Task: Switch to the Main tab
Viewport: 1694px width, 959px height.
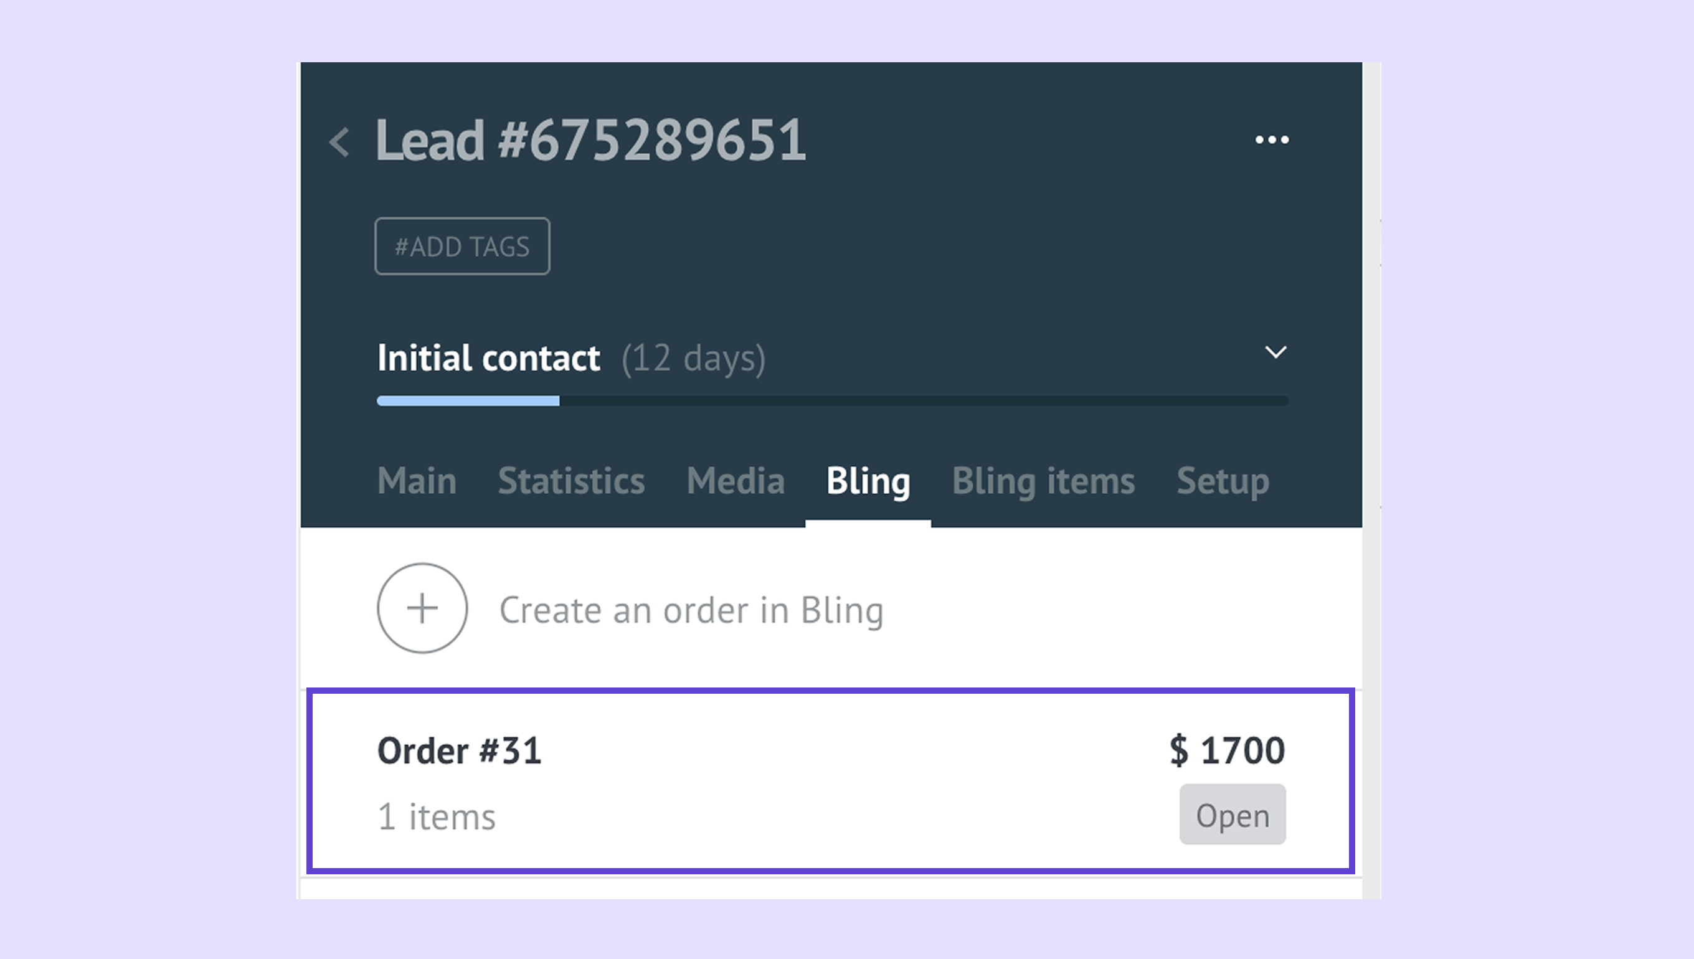Action: (x=416, y=481)
